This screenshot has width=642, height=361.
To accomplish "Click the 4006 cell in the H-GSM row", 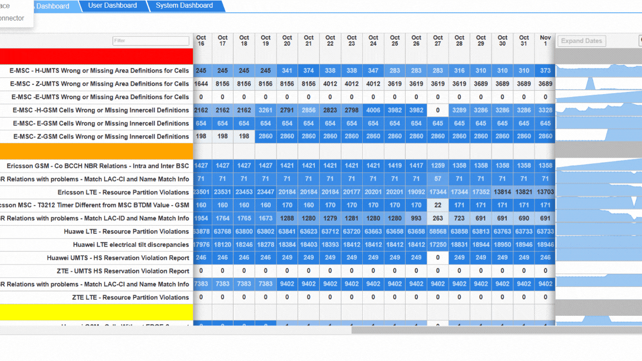I will 373,110.
